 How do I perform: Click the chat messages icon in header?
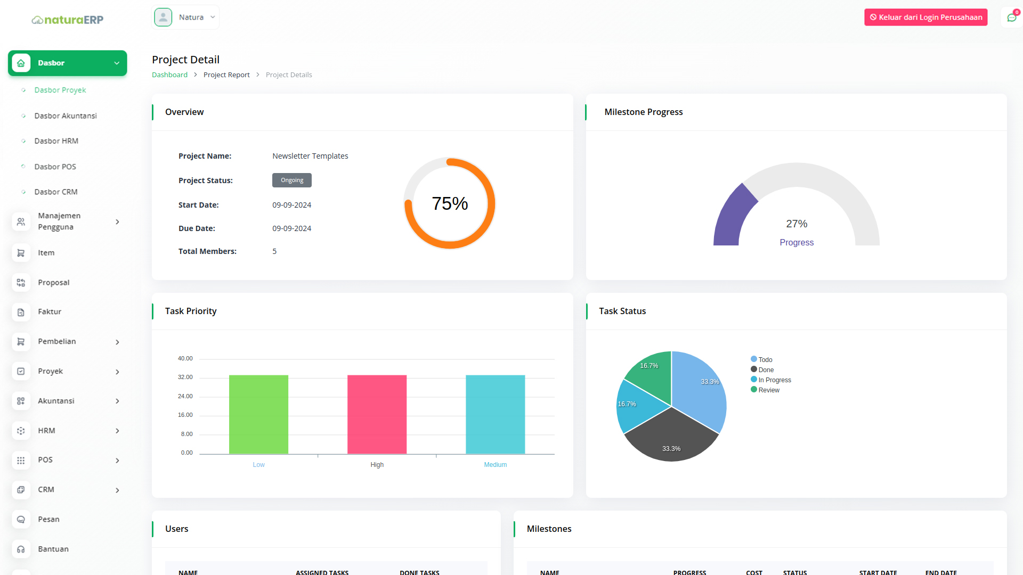coord(1011,18)
